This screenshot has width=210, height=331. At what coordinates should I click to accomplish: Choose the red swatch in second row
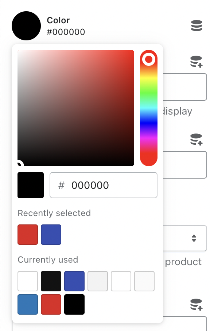pyautogui.click(x=51, y=304)
